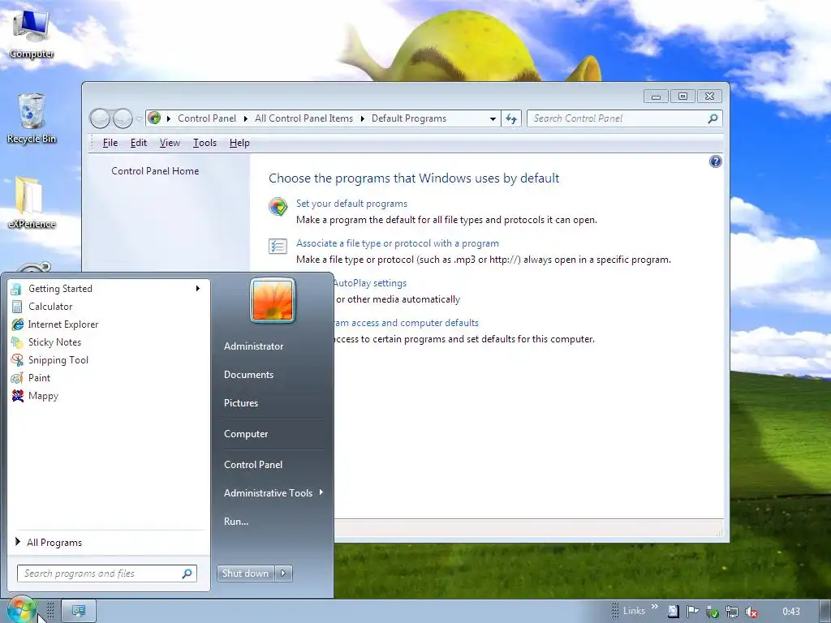
Task: Open the View menu
Action: (x=170, y=143)
